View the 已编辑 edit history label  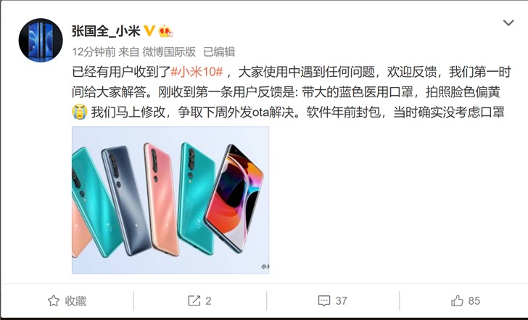coord(219,52)
